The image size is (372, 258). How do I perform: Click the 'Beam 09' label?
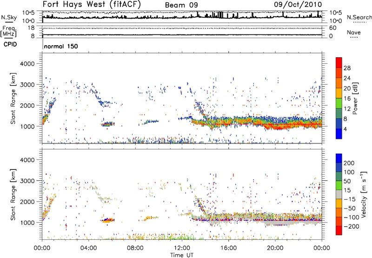181,5
